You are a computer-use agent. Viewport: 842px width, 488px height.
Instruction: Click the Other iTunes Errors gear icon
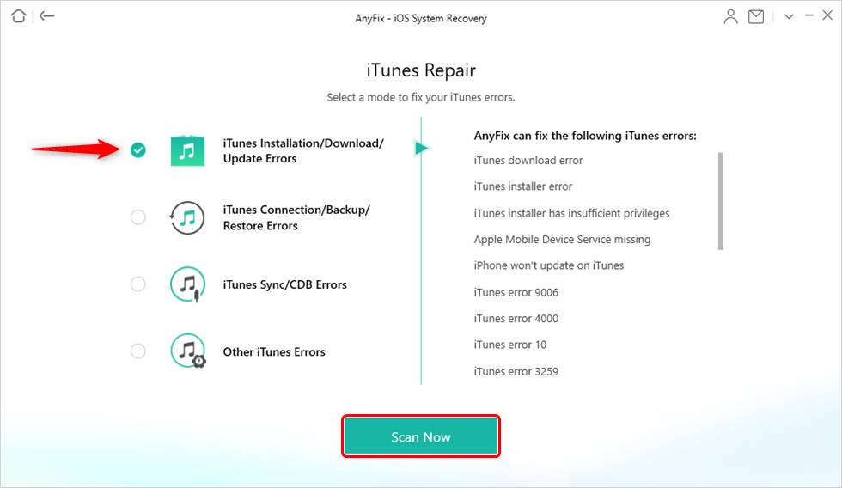coord(188,351)
